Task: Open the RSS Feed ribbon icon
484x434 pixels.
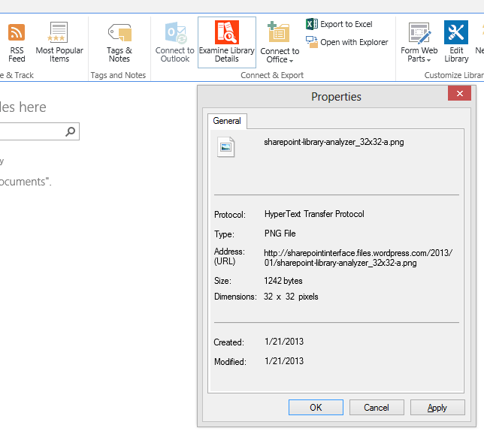Action: (x=17, y=42)
